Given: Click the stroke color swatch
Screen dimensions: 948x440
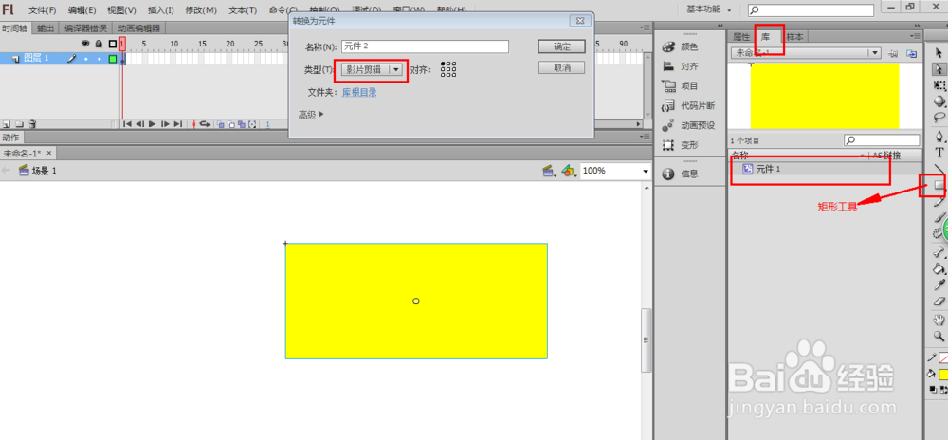Looking at the screenshot, I should 943,357.
